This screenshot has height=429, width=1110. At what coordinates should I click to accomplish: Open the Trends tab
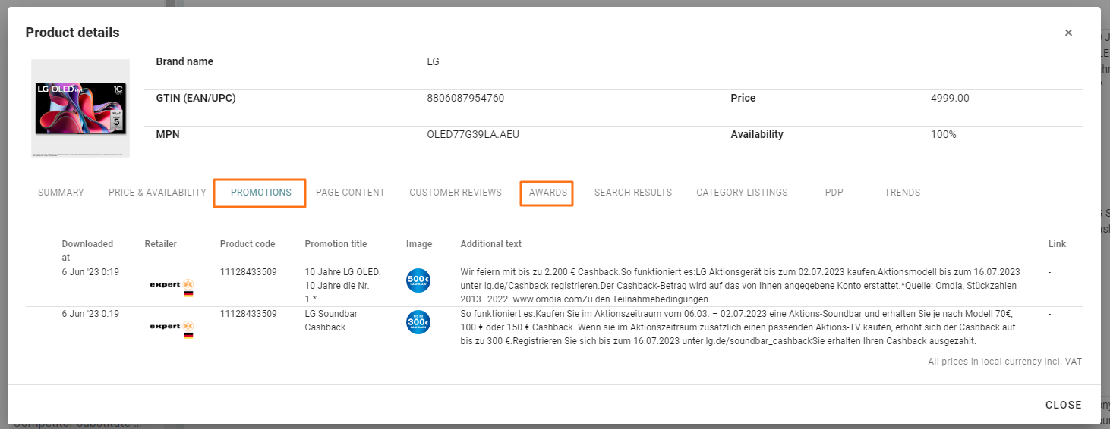point(902,193)
